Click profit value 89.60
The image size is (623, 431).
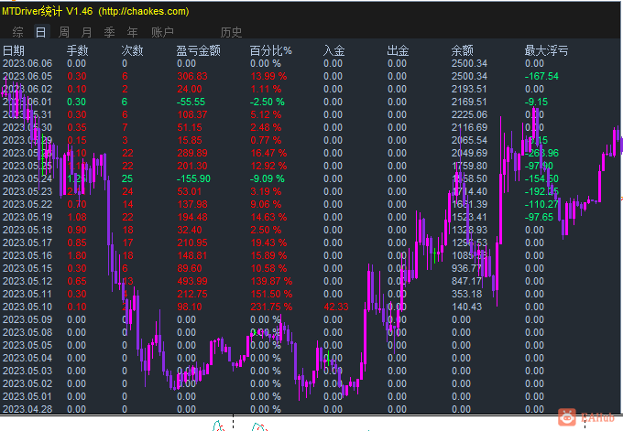pos(190,268)
